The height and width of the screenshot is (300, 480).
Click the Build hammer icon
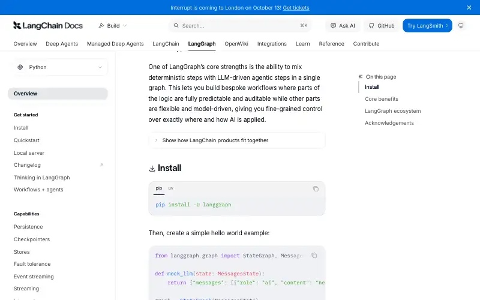(x=101, y=26)
